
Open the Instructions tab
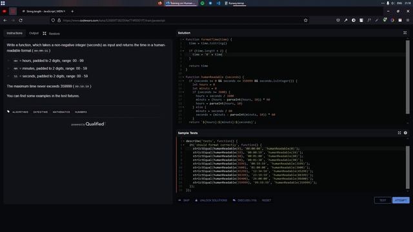14,34
